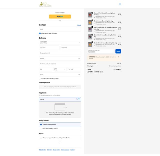This screenshot has width=160, height=156.
Task: Open the Shipping policy link
Action: coord(49,150)
